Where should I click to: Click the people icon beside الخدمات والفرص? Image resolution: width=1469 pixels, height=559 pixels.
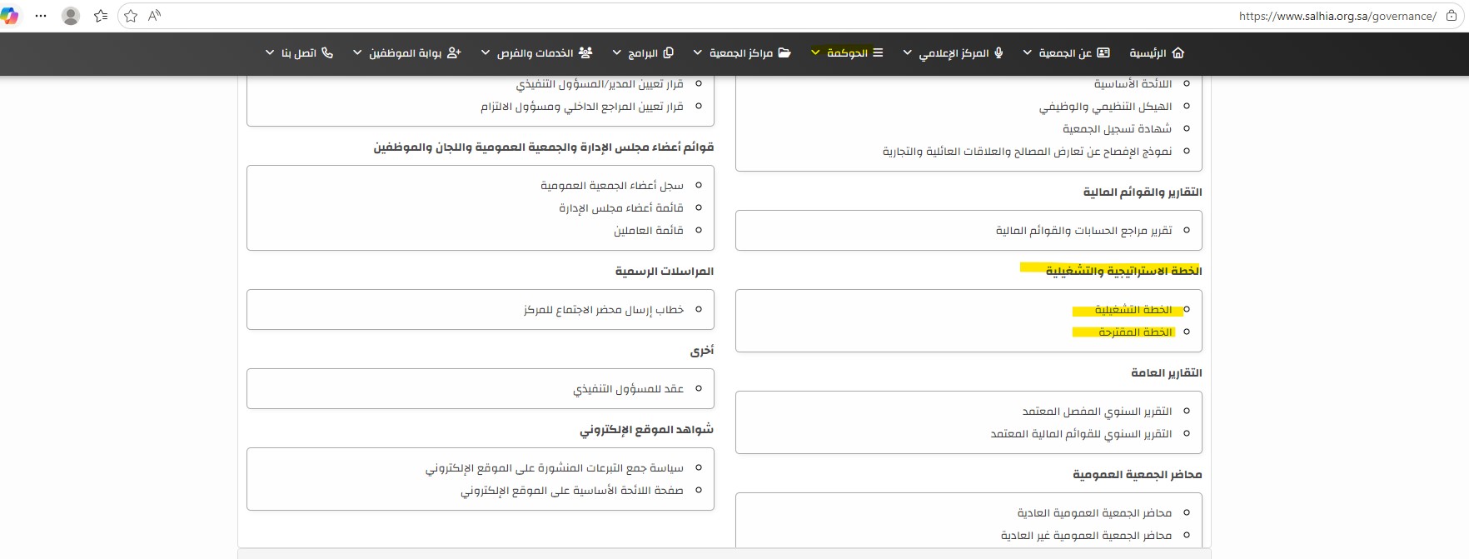(x=585, y=52)
